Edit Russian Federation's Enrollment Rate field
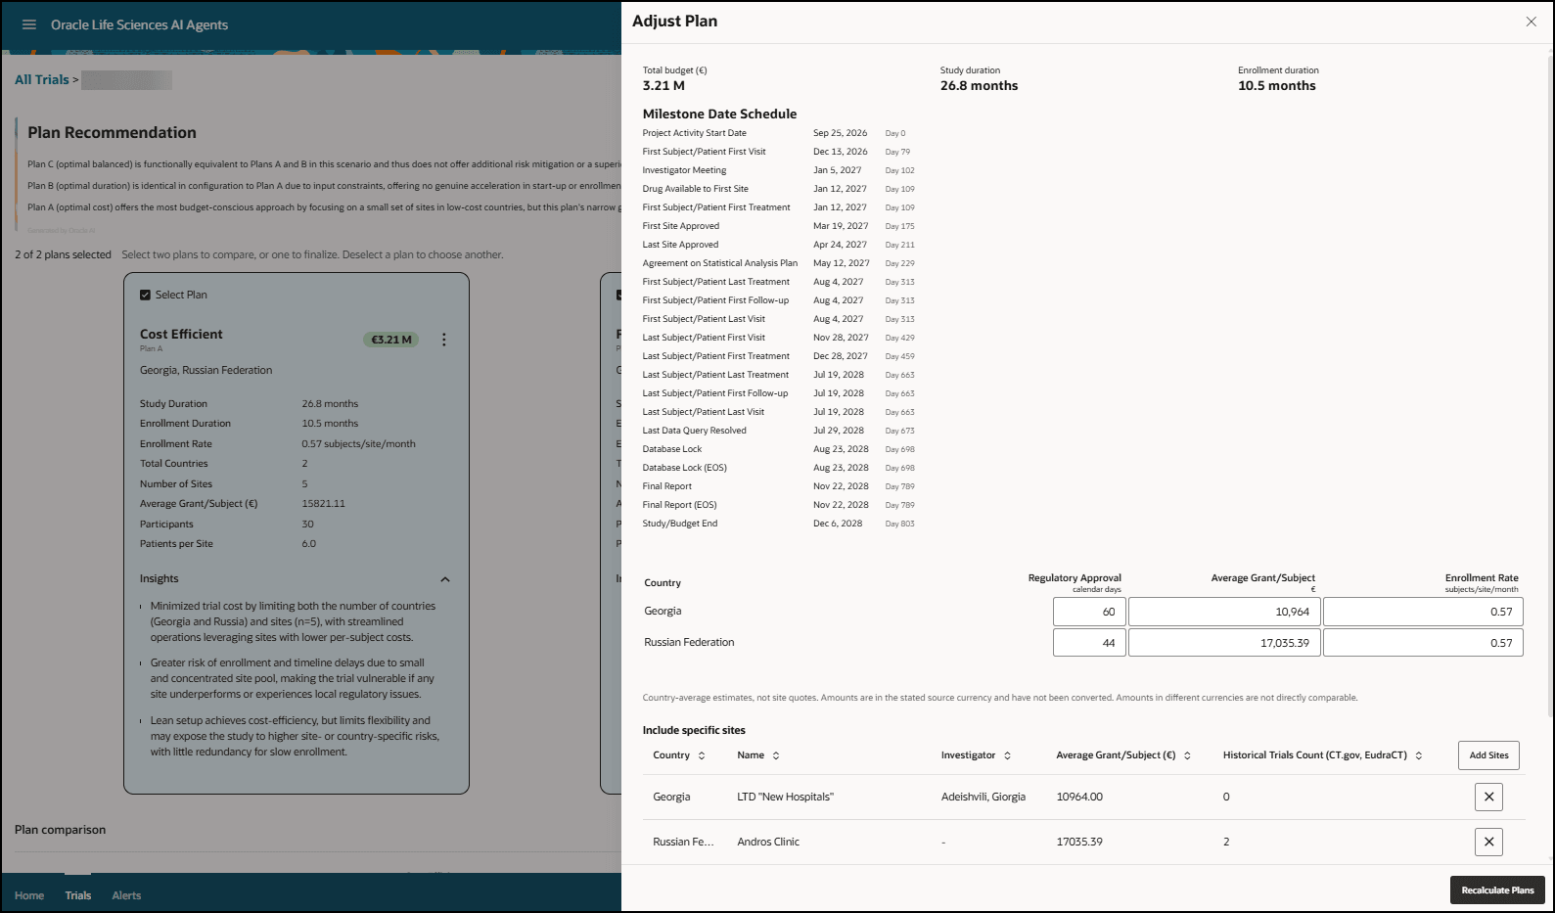Viewport: 1555px width, 913px height. pos(1423,643)
